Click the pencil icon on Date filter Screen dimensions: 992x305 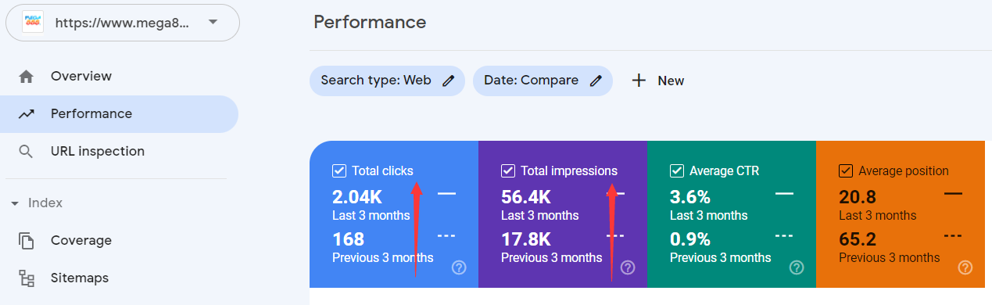596,81
